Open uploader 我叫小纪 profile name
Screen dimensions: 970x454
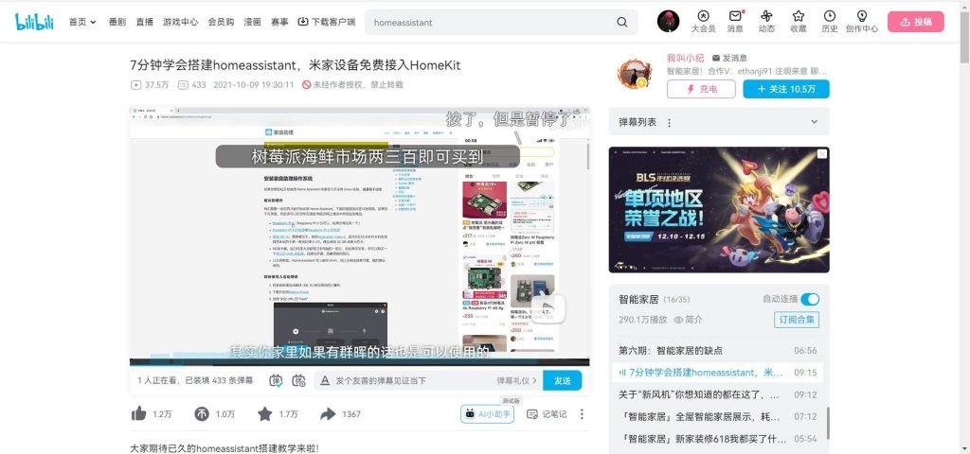tap(685, 58)
